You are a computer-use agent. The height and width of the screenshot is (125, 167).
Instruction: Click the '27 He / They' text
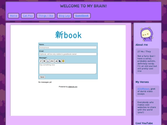coord(144,52)
